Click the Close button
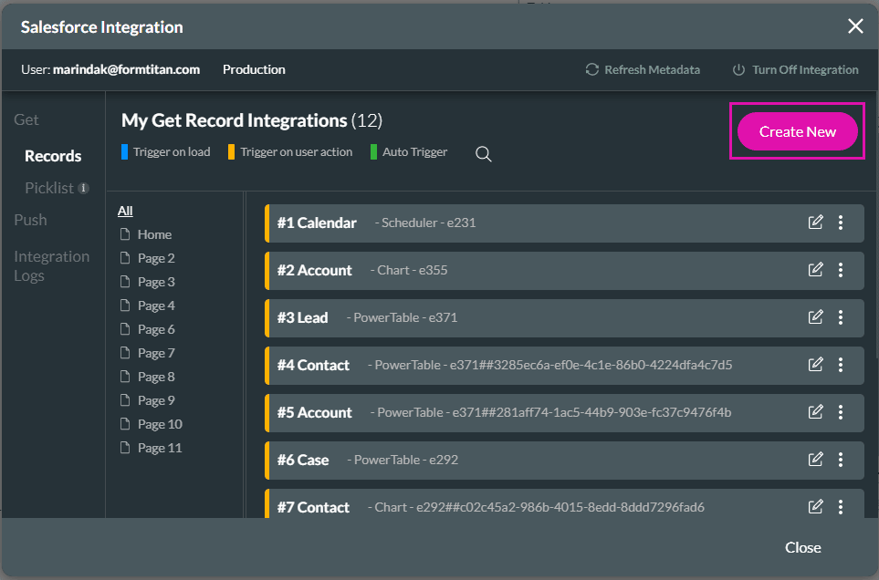 pos(802,547)
